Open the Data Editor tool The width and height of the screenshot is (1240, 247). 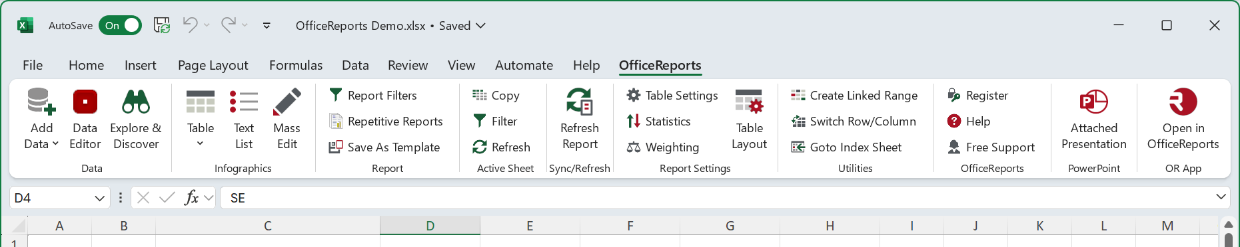pyautogui.click(x=85, y=120)
